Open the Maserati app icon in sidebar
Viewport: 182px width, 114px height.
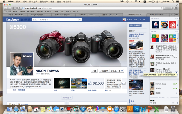pyautogui.click(x=156, y=25)
